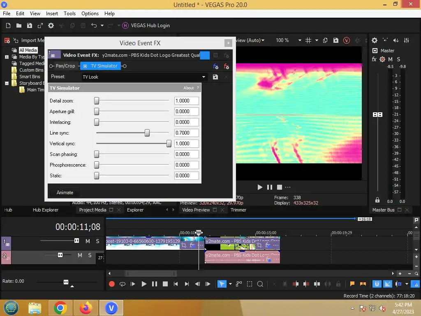Open project properties via the toolbar gear icon
Image resolution: width=421 pixels, height=316 pixels.
pos(51,26)
